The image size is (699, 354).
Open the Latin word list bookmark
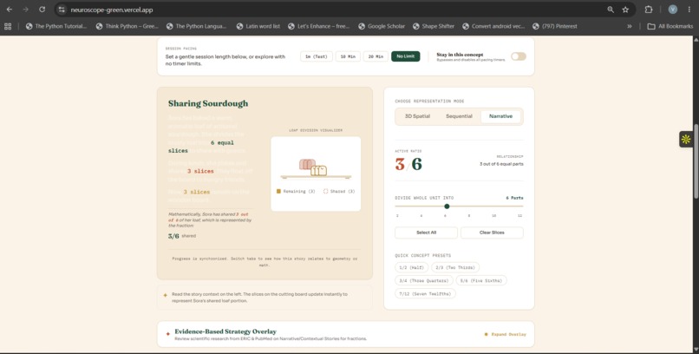258,26
